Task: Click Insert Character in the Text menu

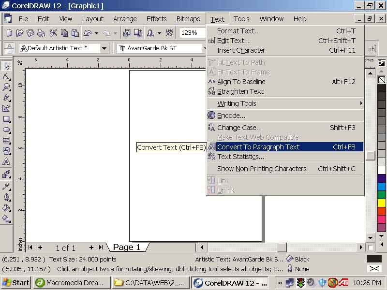Action: click(285, 50)
